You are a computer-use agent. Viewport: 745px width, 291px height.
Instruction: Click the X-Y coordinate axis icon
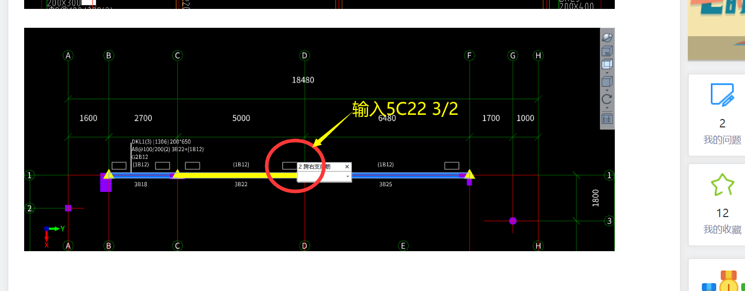(54, 236)
